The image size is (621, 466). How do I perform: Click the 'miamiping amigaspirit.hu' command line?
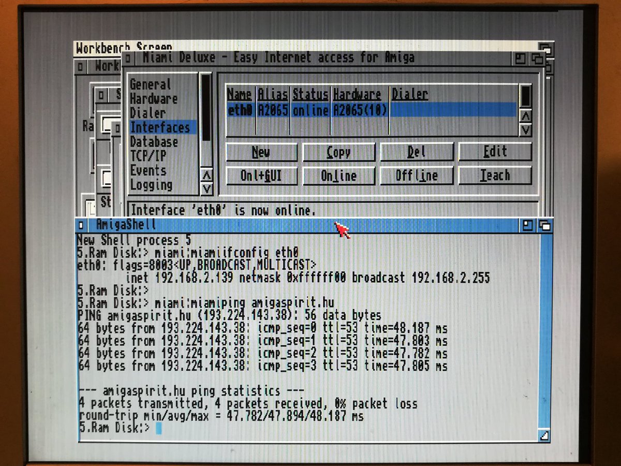(x=205, y=303)
